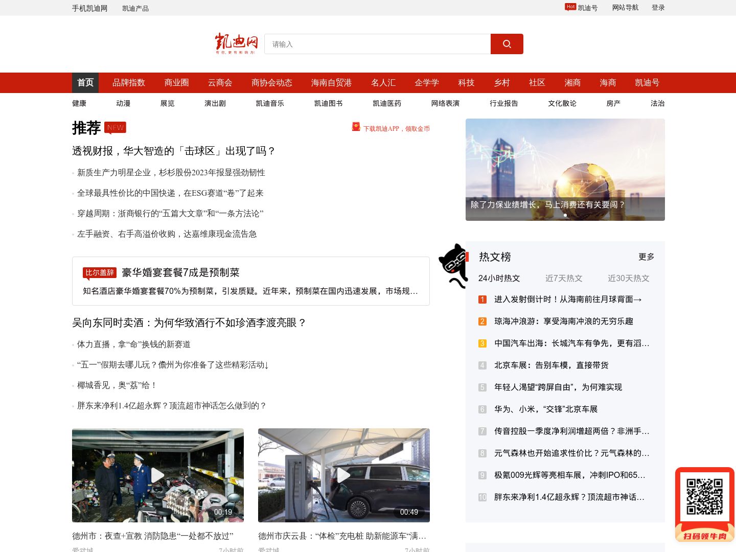Image resolution: width=736 pixels, height=552 pixels.
Task: Open the 云商会 nav item
Action: click(220, 83)
